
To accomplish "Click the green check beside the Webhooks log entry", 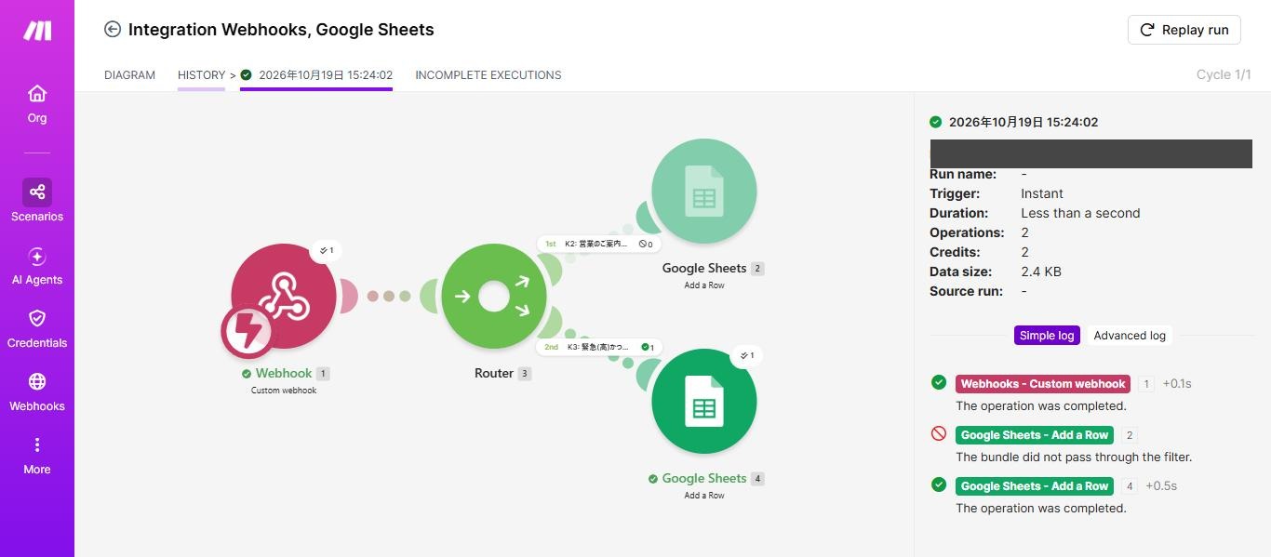I will coord(939,382).
